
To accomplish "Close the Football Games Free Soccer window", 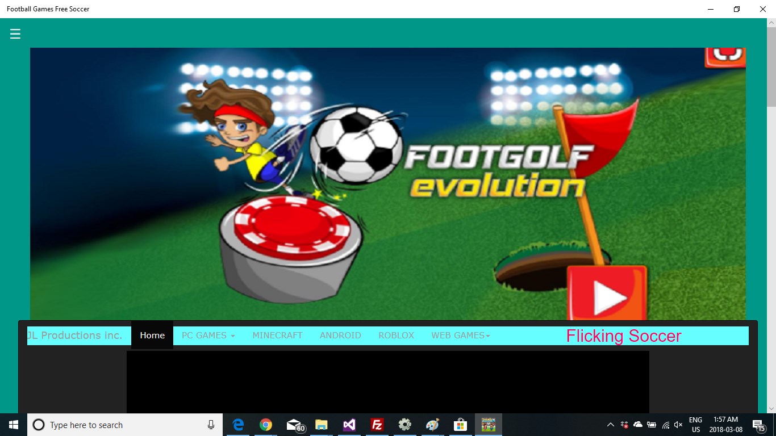I will point(763,9).
